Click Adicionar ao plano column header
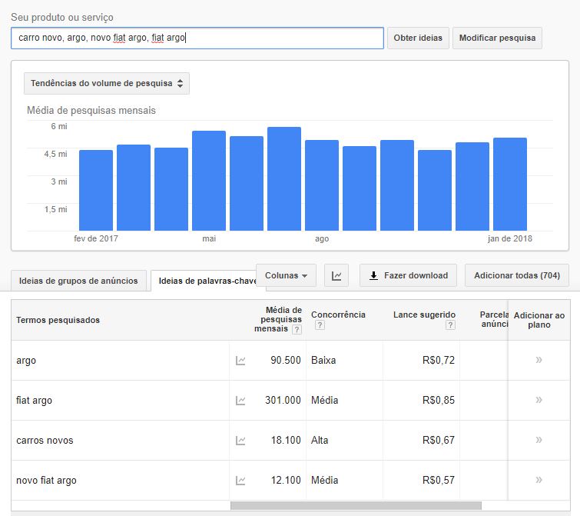The height and width of the screenshot is (516, 580). pos(539,320)
